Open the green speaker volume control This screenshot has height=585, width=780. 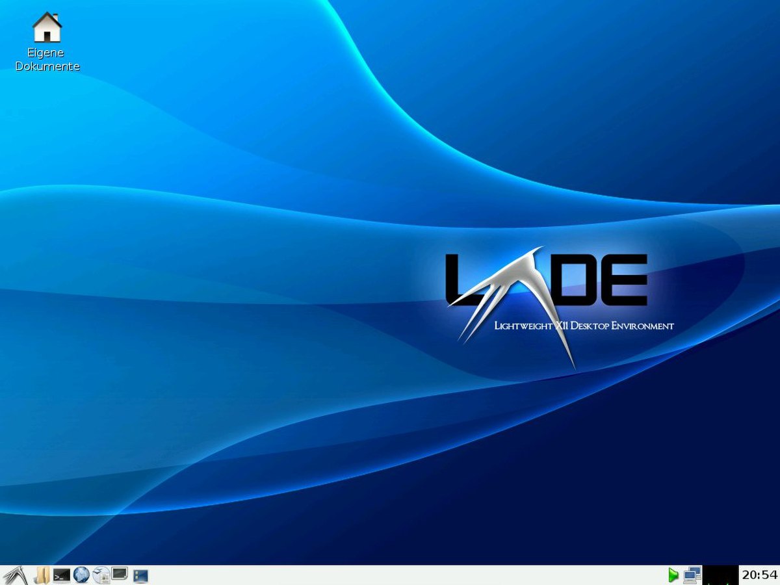tap(673, 575)
